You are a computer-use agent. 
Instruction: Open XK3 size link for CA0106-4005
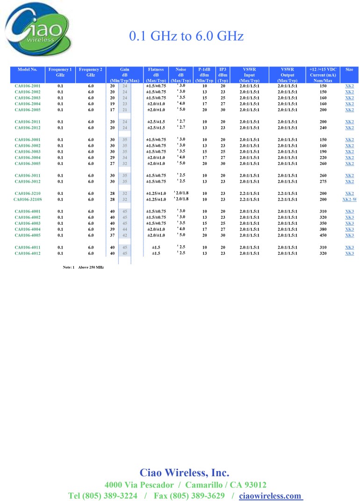click(349, 236)
